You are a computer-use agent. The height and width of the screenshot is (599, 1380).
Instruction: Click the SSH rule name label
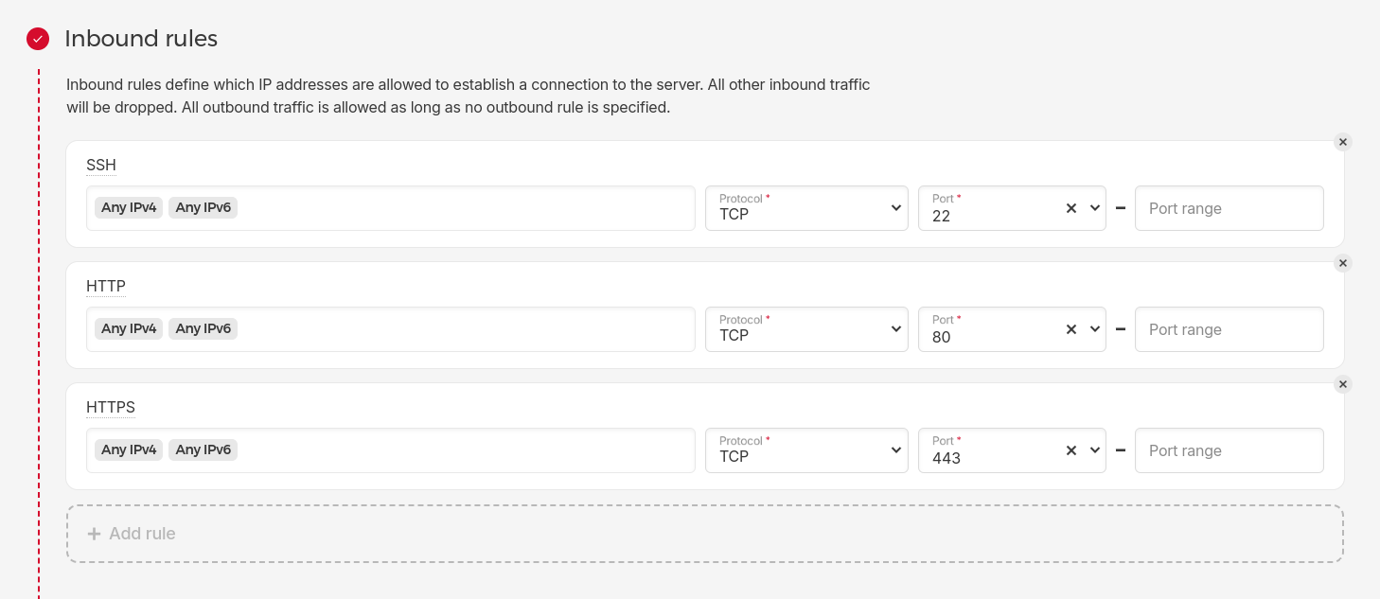101,165
